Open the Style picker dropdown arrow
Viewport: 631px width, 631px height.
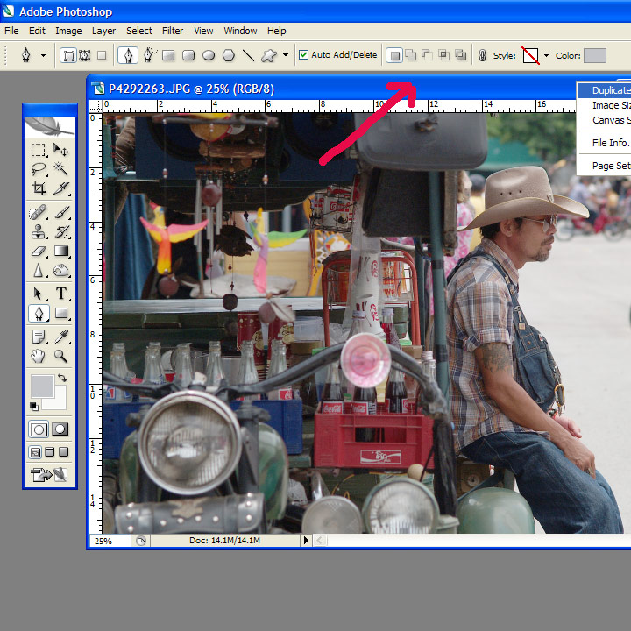coord(546,56)
